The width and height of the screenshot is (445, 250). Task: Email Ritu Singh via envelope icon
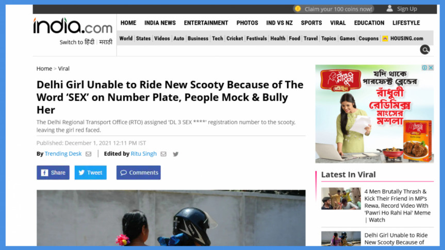point(163,154)
